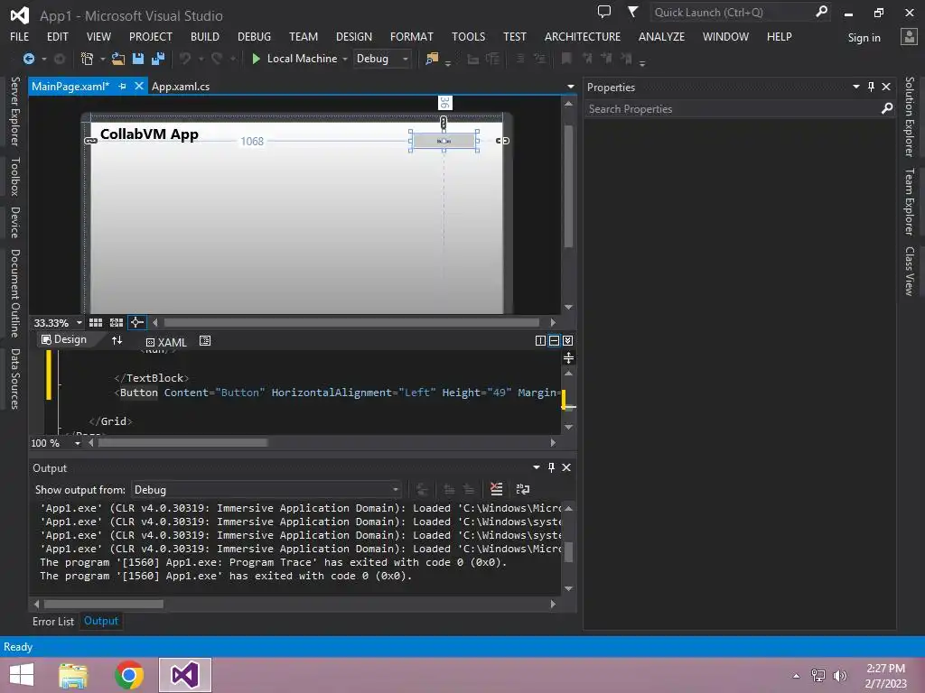Click the editor split handle icon above scrollbar
Viewport: 925px width, 693px height.
point(568,357)
